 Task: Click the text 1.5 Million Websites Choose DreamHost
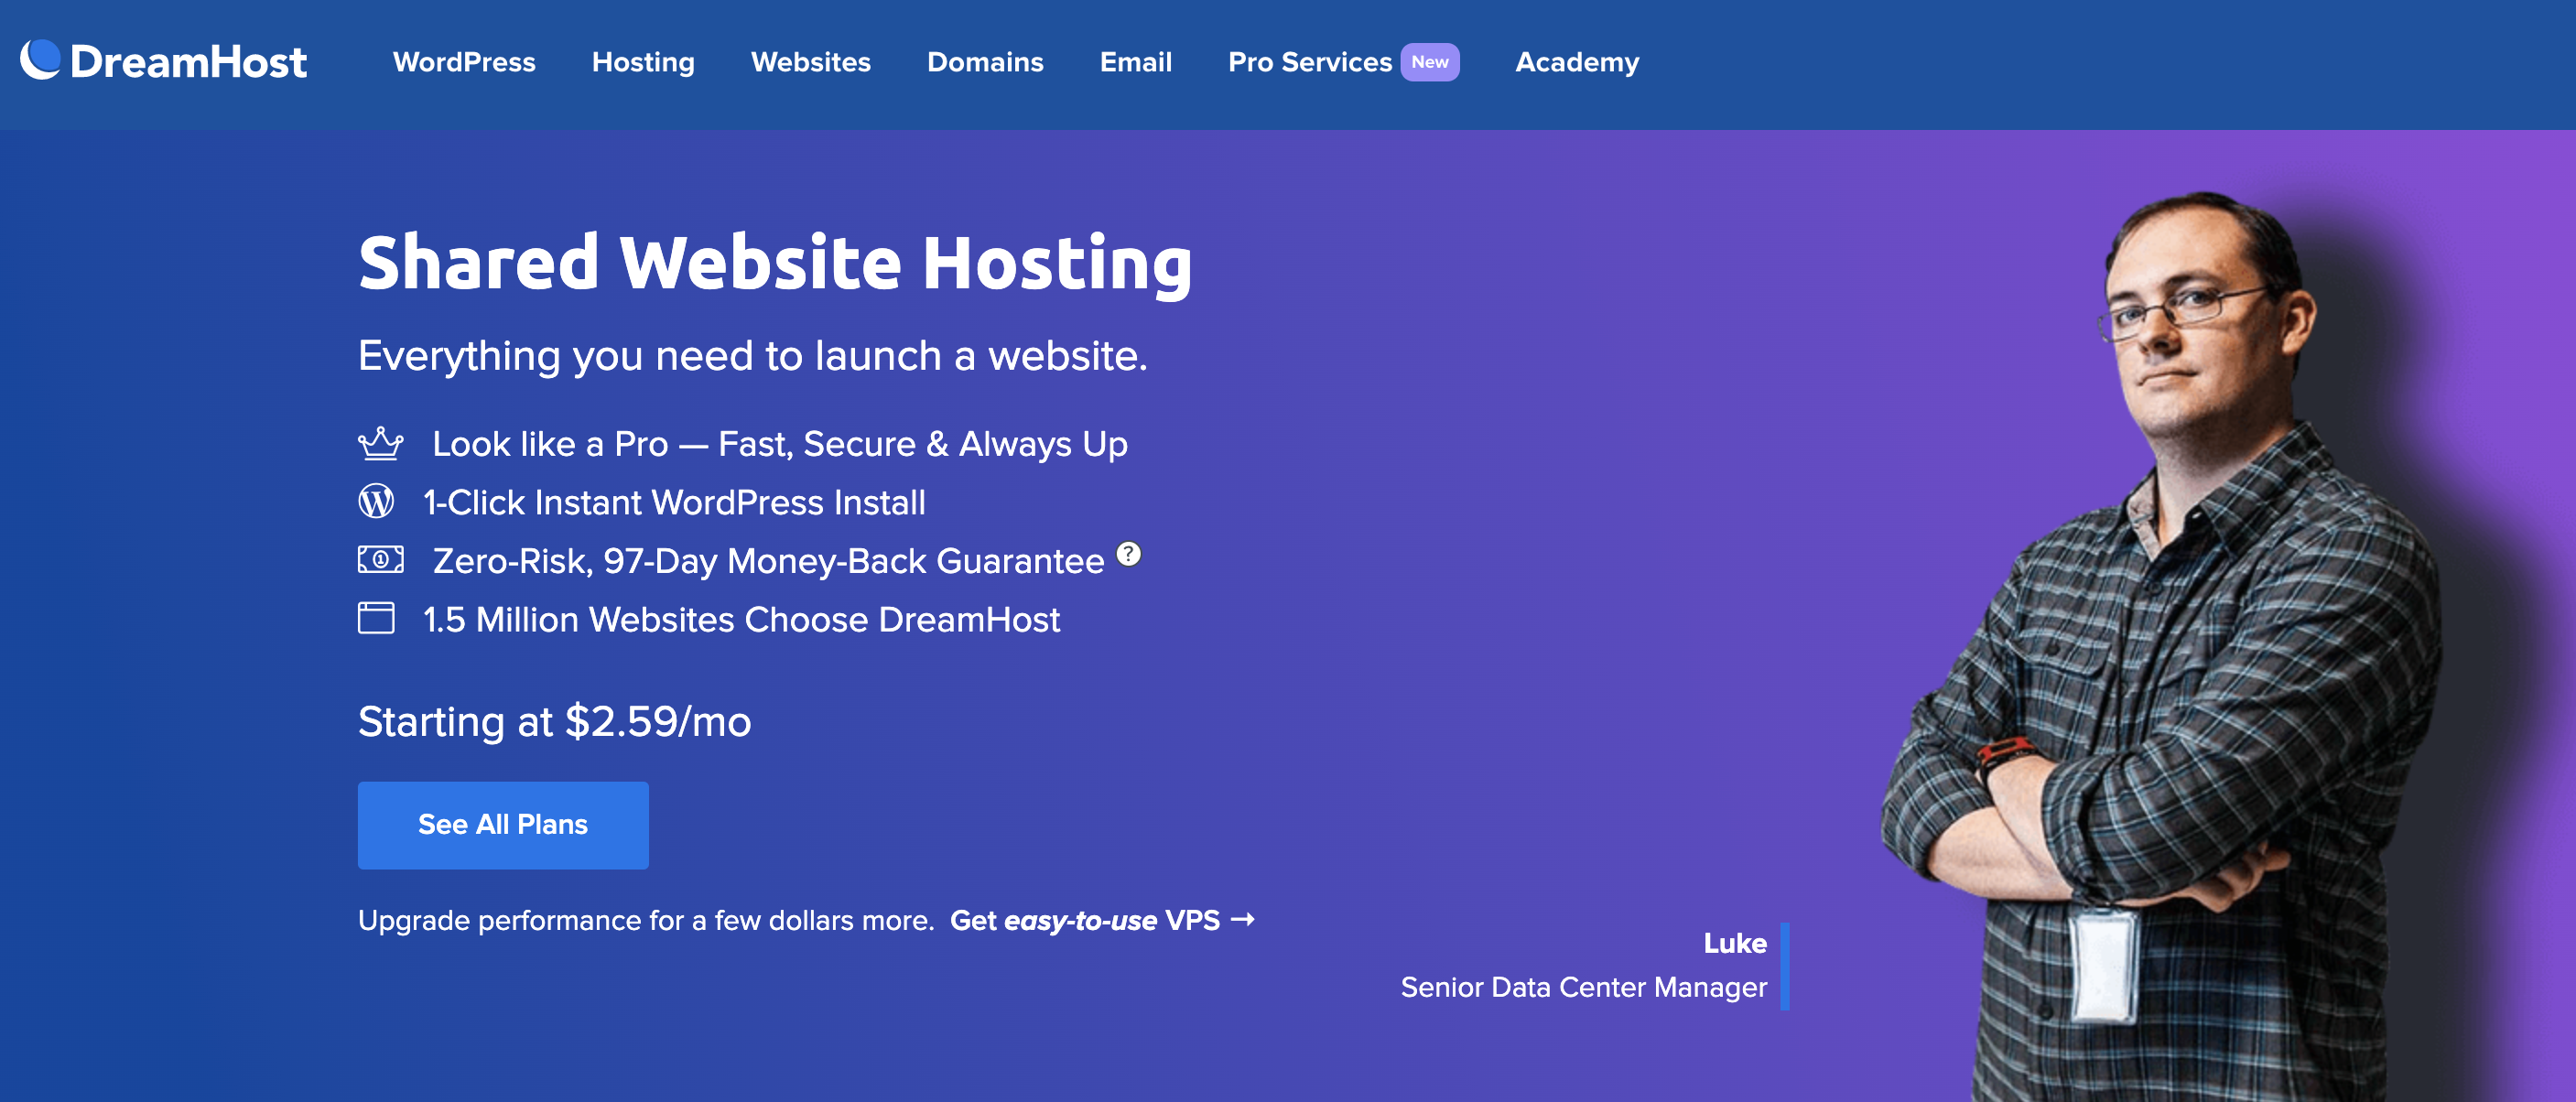741,620
